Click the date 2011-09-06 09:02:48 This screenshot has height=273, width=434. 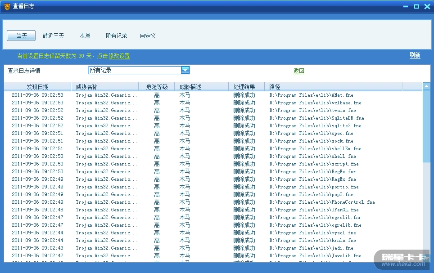point(37,210)
